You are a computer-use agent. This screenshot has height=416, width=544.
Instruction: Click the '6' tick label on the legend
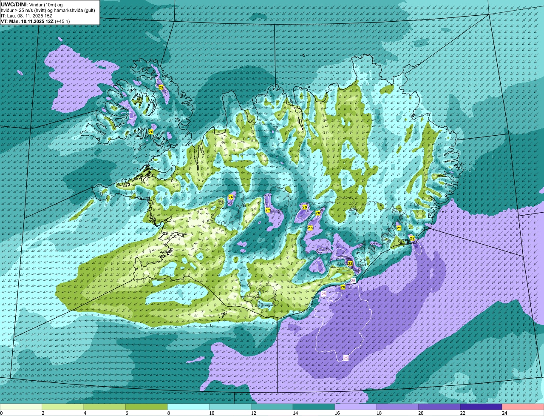tap(126, 413)
